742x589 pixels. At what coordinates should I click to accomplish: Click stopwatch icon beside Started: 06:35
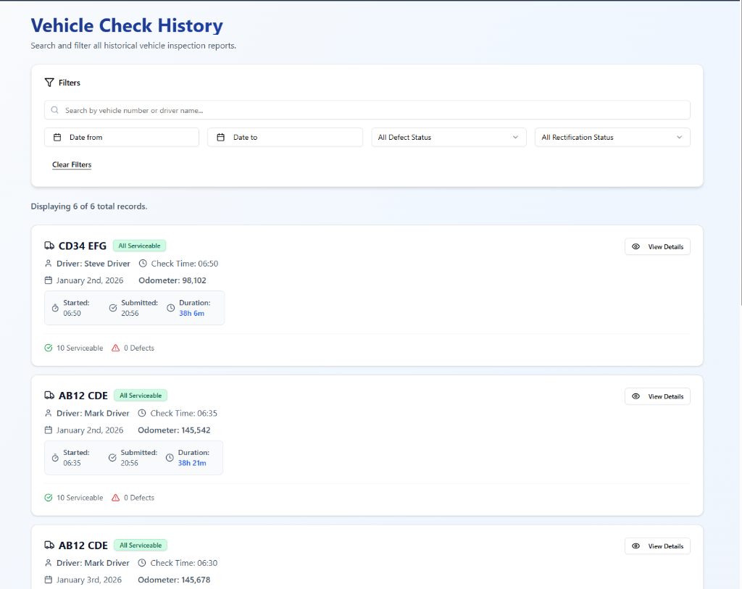(x=55, y=458)
